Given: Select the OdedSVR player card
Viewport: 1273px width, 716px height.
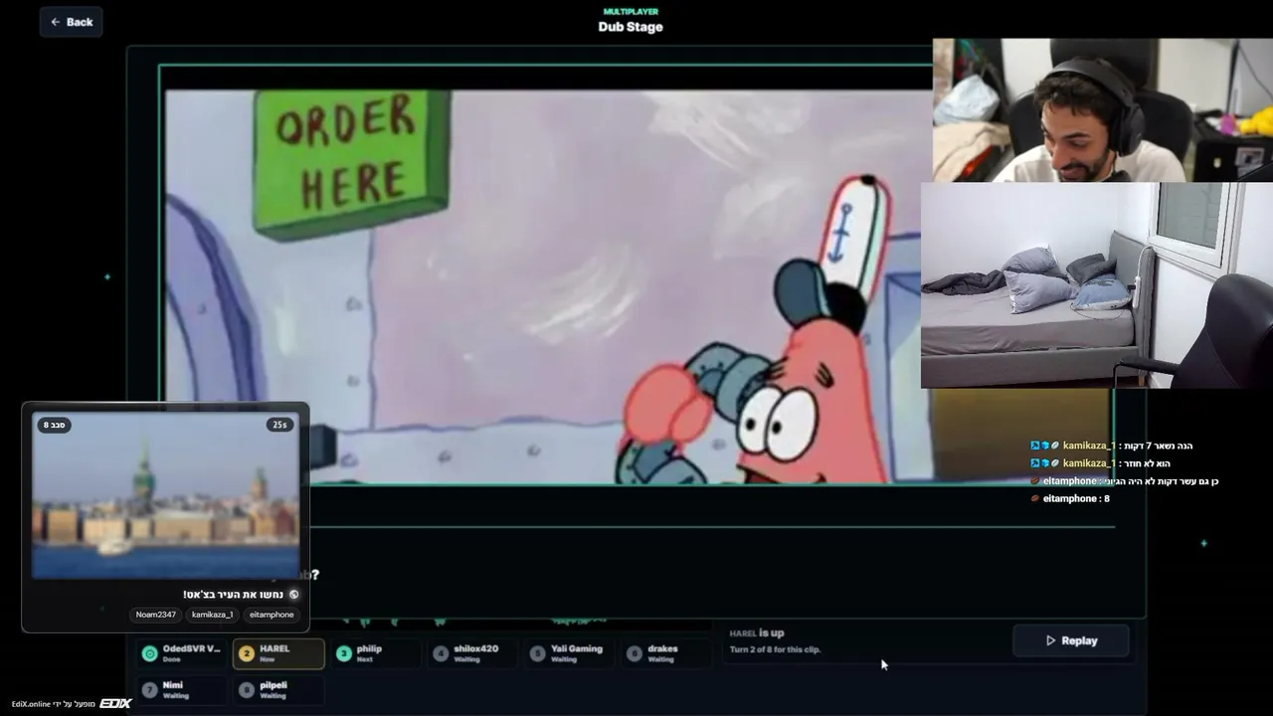Looking at the screenshot, I should 182,653.
